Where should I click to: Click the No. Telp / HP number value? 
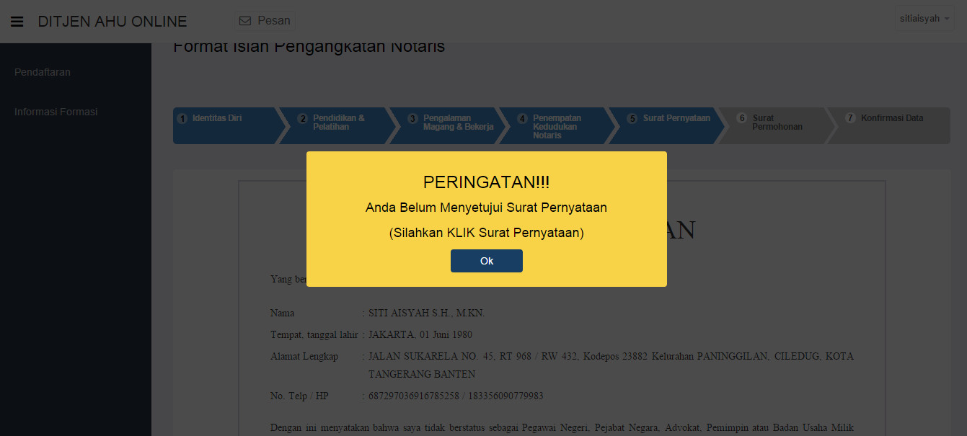point(456,396)
